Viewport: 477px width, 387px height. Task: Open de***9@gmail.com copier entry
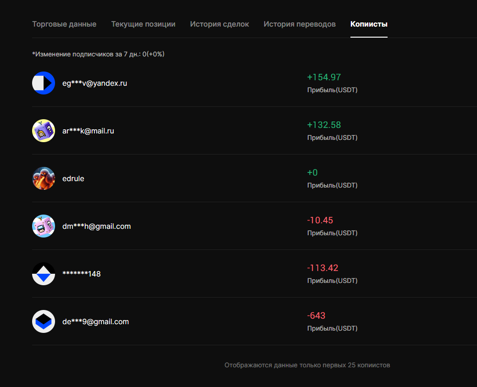(x=95, y=322)
